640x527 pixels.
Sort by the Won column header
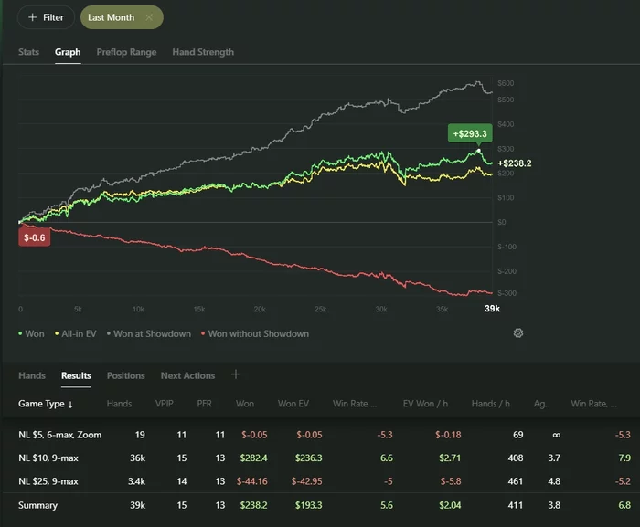(244, 404)
